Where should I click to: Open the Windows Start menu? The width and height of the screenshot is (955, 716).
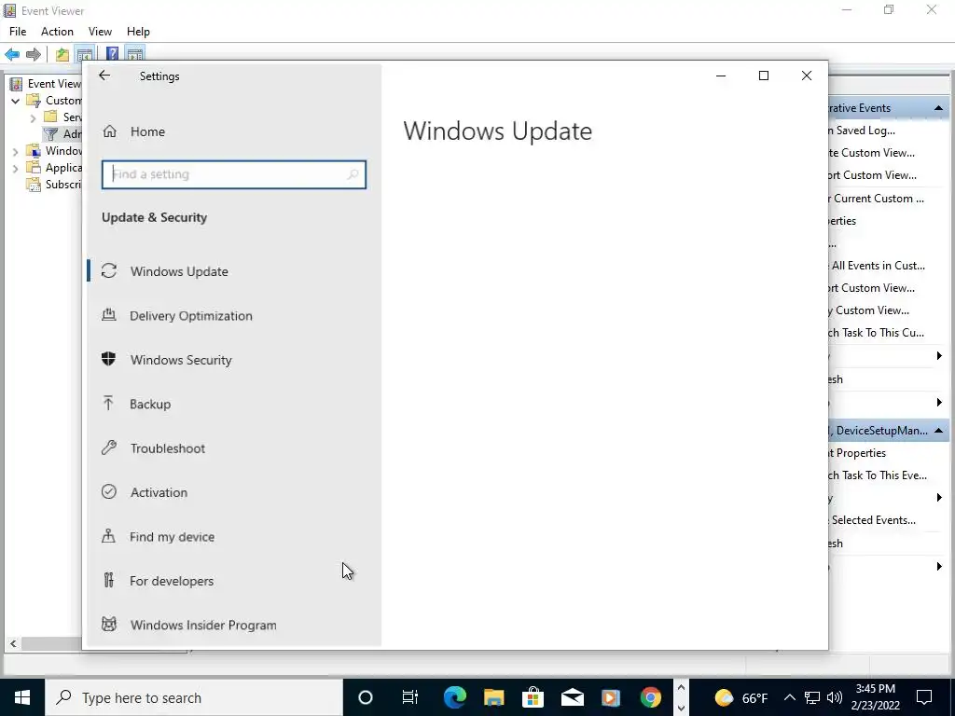pyautogui.click(x=22, y=697)
